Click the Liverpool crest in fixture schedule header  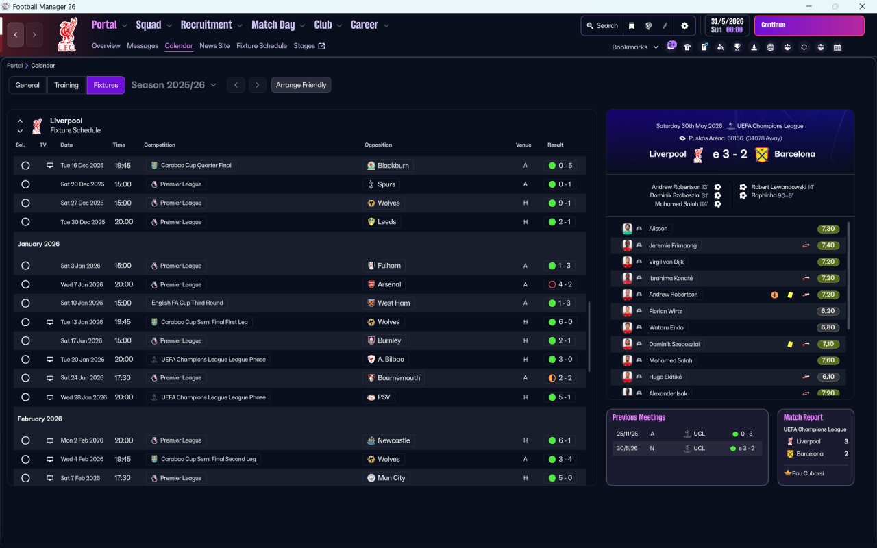(37, 125)
